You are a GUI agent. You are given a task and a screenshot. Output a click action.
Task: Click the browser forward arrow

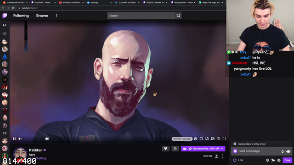click(8, 8)
